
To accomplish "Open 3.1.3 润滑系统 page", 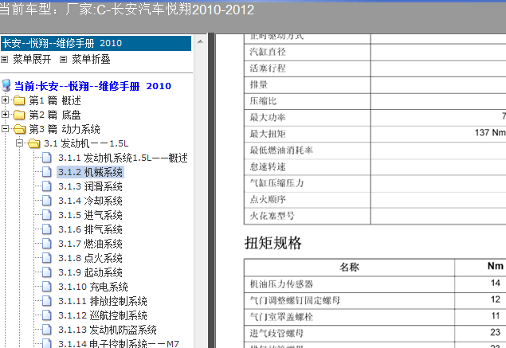I will tap(90, 186).
